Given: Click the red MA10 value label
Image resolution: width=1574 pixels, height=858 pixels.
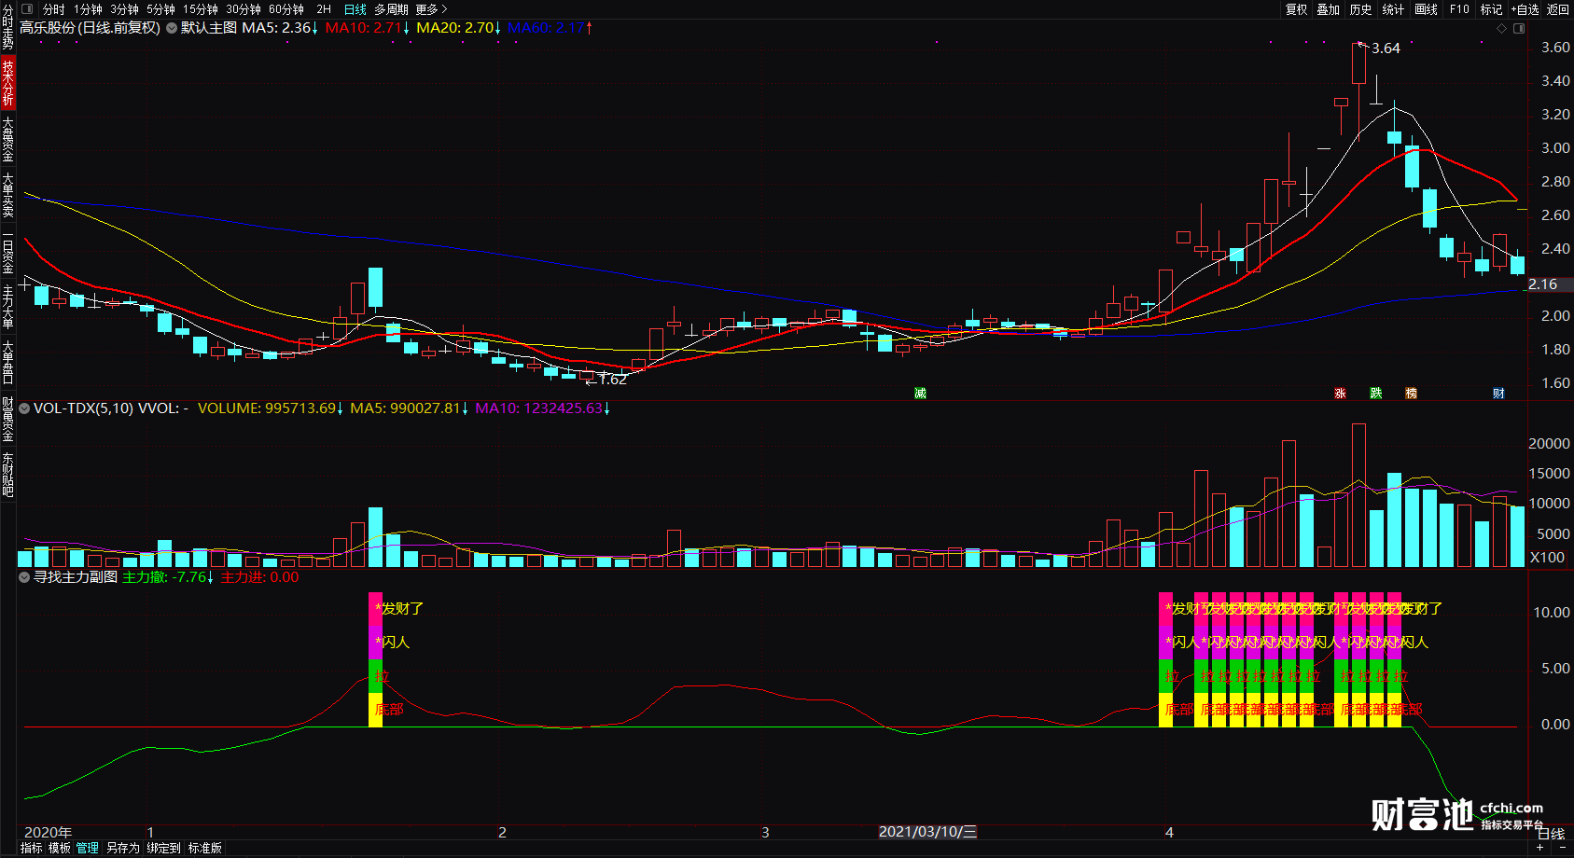Looking at the screenshot, I should [x=368, y=28].
